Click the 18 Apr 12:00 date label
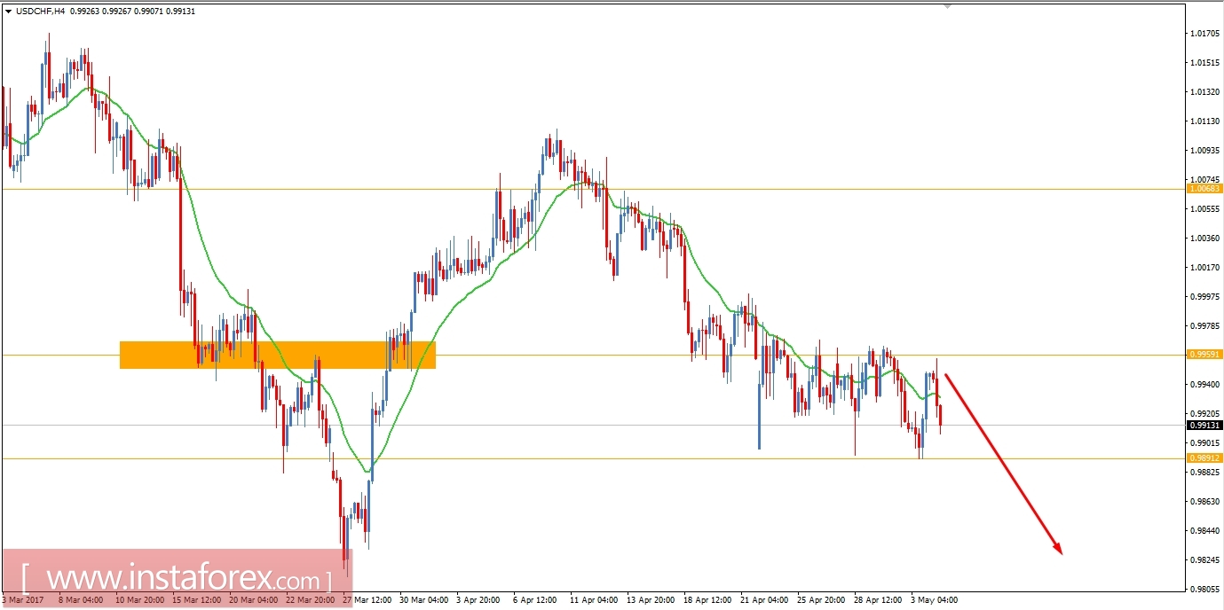The height and width of the screenshot is (610, 1224). coord(709,600)
